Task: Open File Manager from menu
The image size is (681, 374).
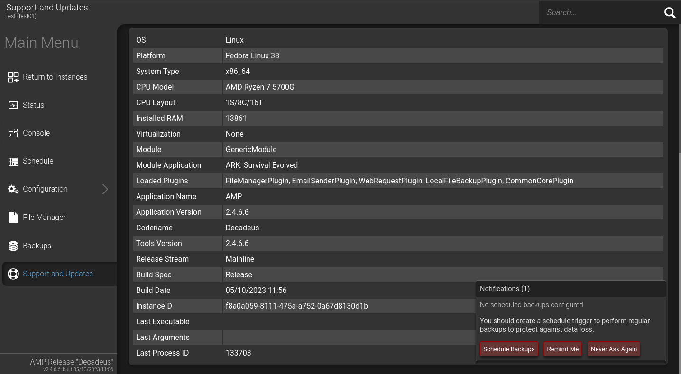Action: [x=44, y=218]
